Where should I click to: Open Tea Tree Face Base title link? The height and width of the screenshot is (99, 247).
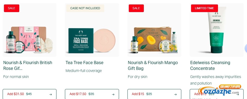click(84, 63)
